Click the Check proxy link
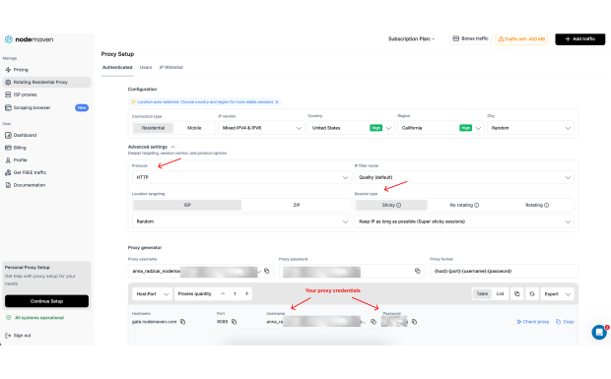 click(x=533, y=322)
